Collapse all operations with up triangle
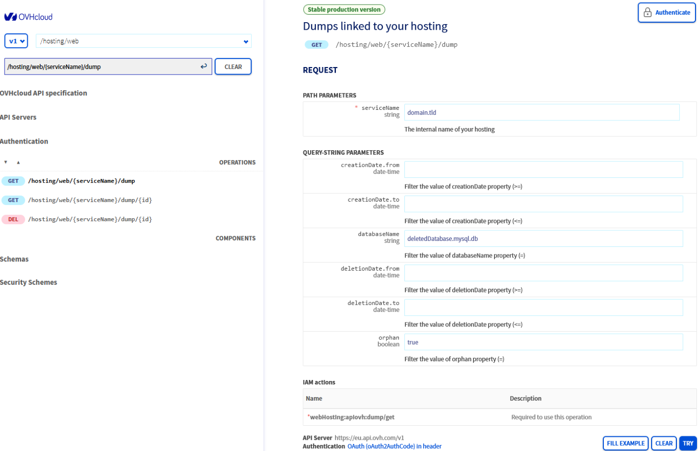Image resolution: width=700 pixels, height=451 pixels. [x=18, y=162]
